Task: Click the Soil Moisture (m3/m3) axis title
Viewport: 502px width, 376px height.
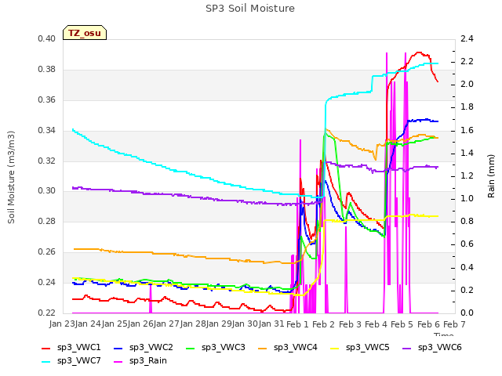Action: (11, 177)
